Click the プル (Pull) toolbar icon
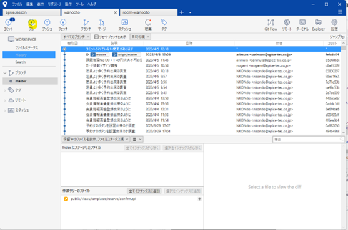The width and height of the screenshot is (348, 230). [x=31, y=24]
